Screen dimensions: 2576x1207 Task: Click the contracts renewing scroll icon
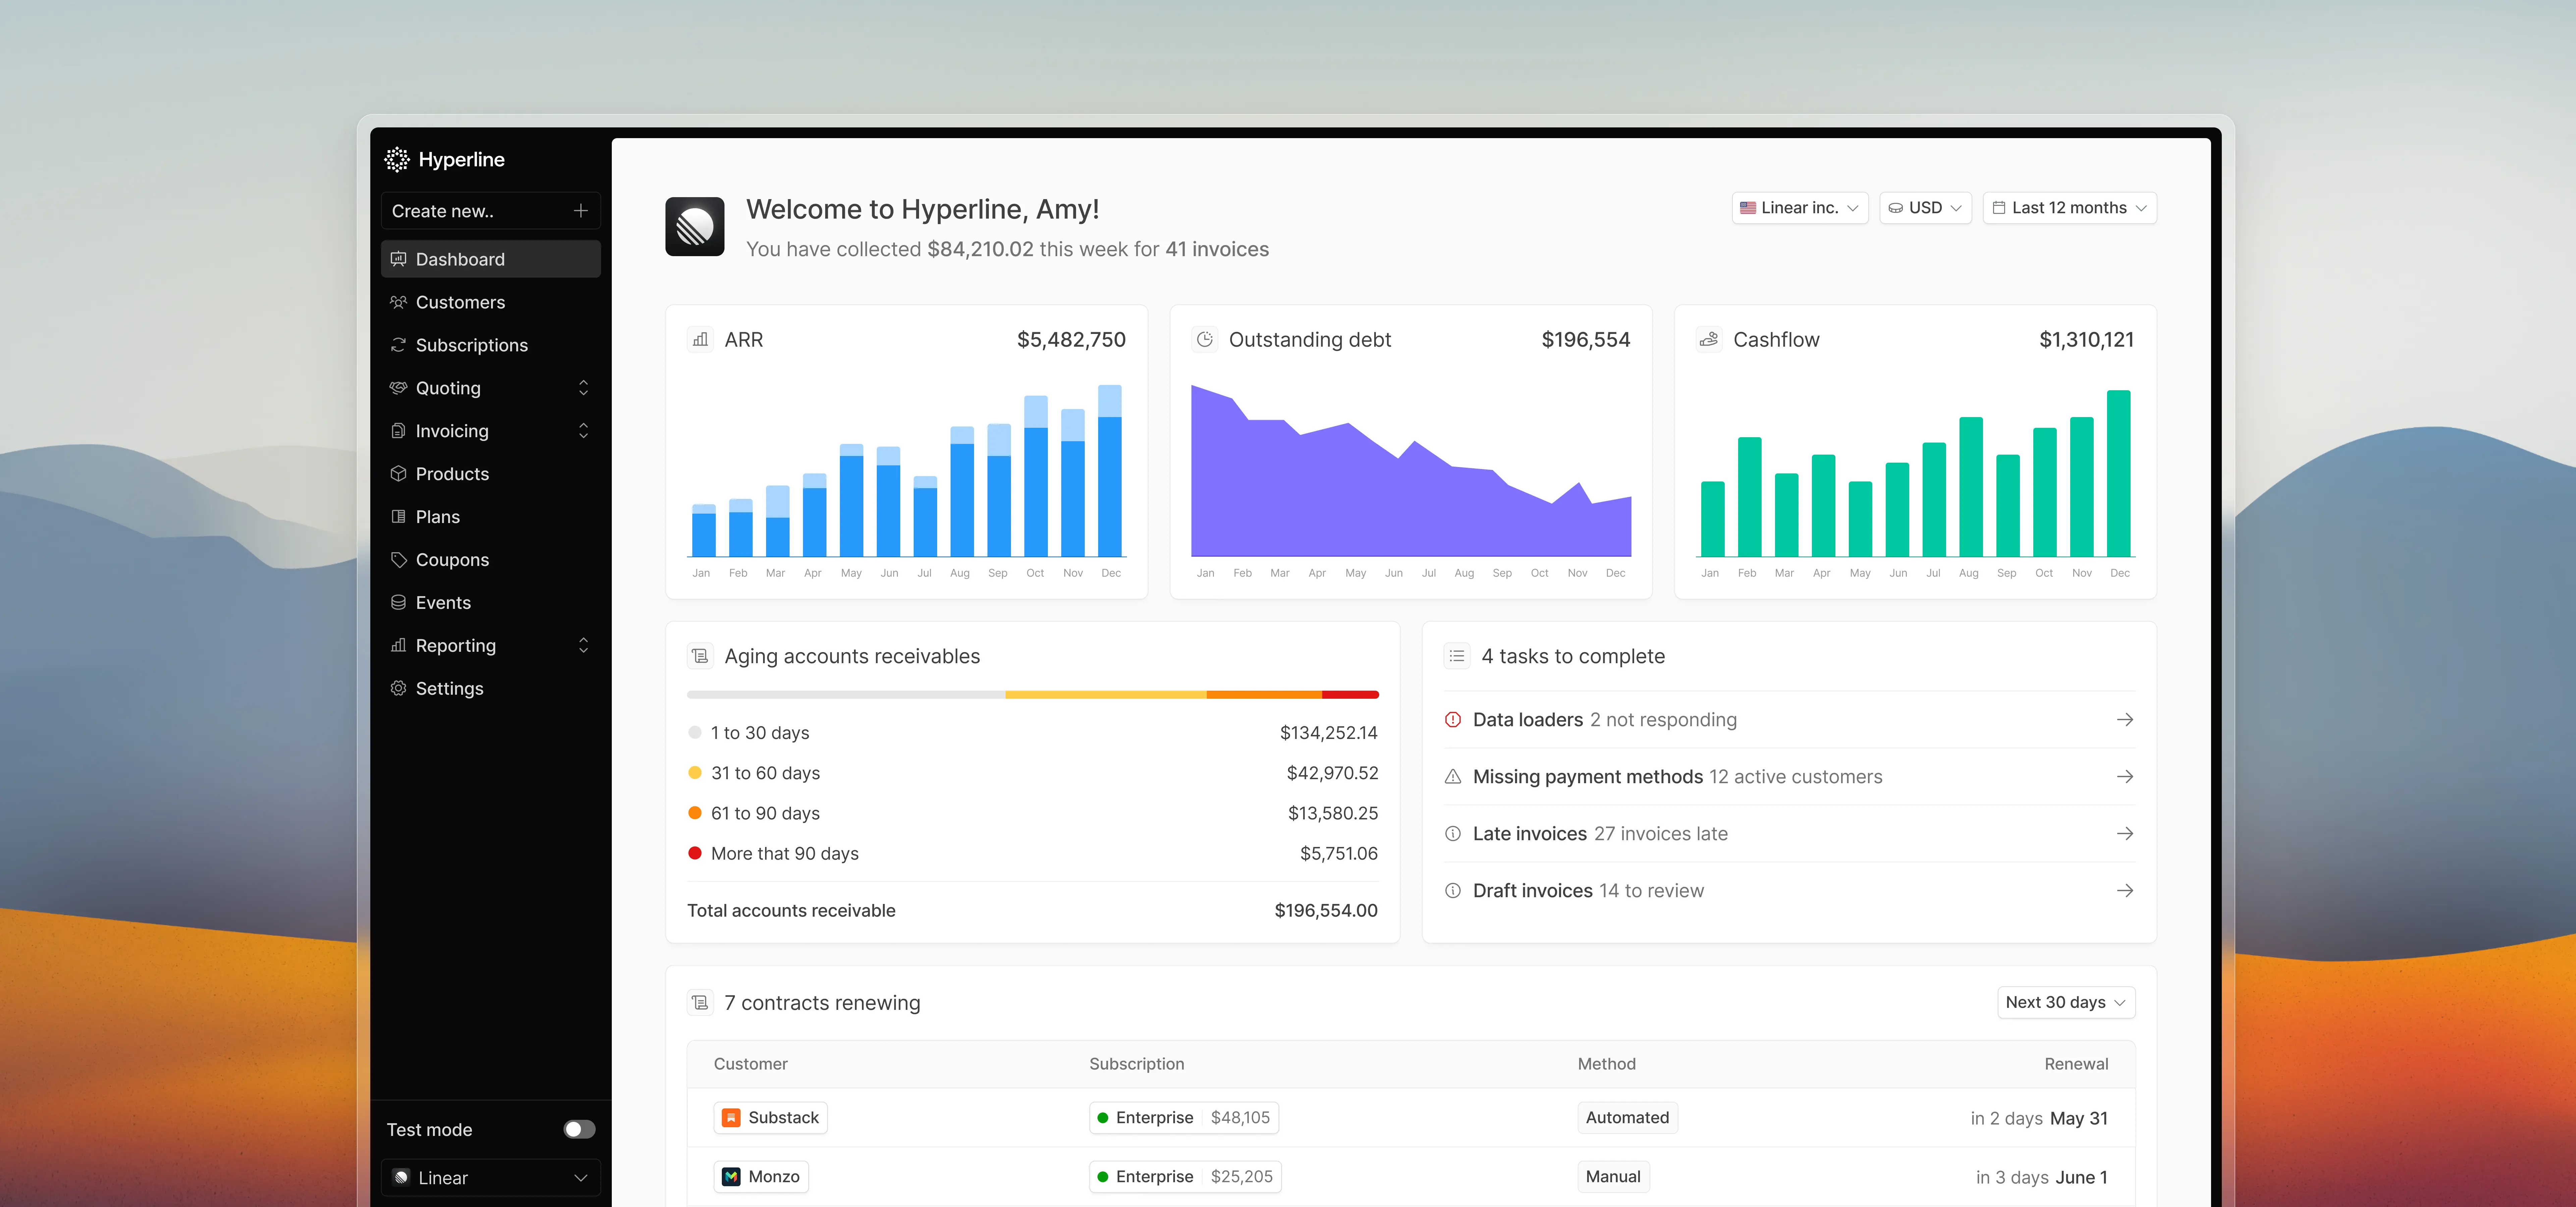tap(700, 1002)
